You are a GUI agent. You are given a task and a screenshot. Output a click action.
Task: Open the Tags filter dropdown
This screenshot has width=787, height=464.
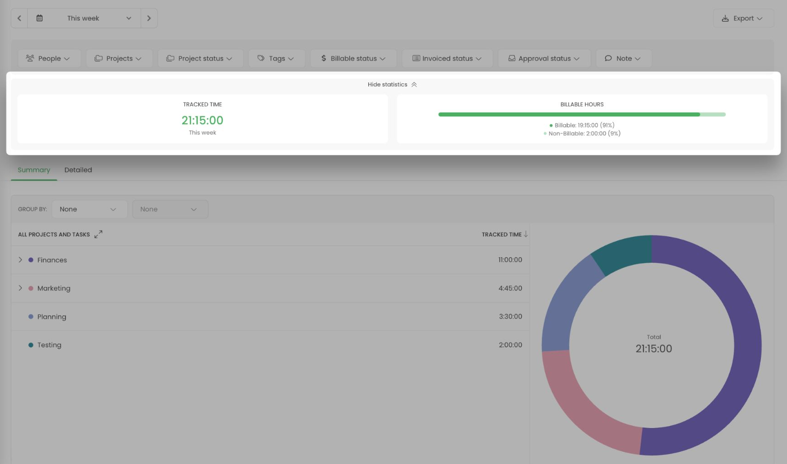pos(277,58)
